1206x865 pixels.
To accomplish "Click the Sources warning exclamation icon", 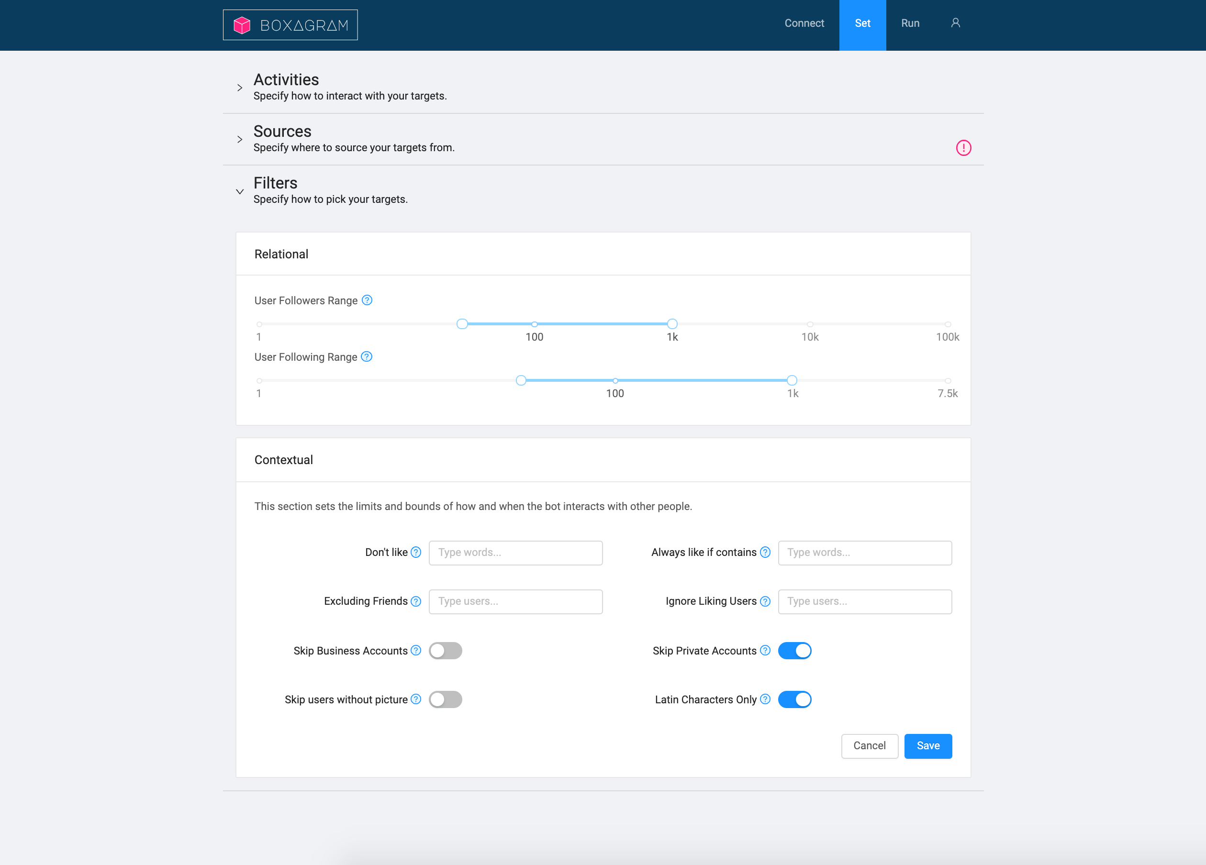I will (963, 148).
